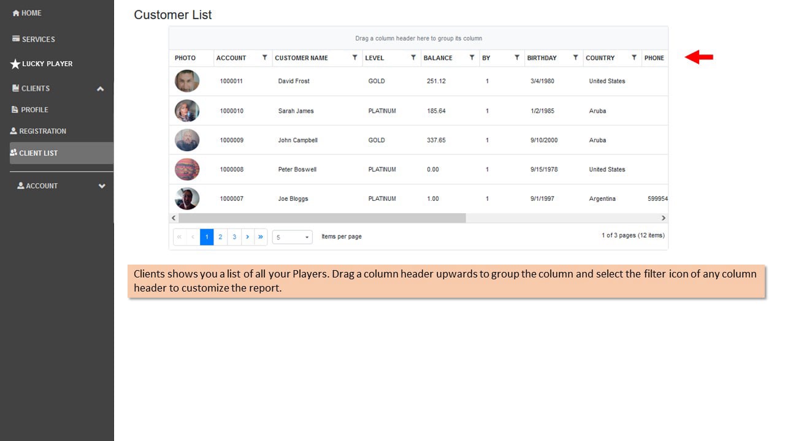Go to page 3

[x=234, y=237]
